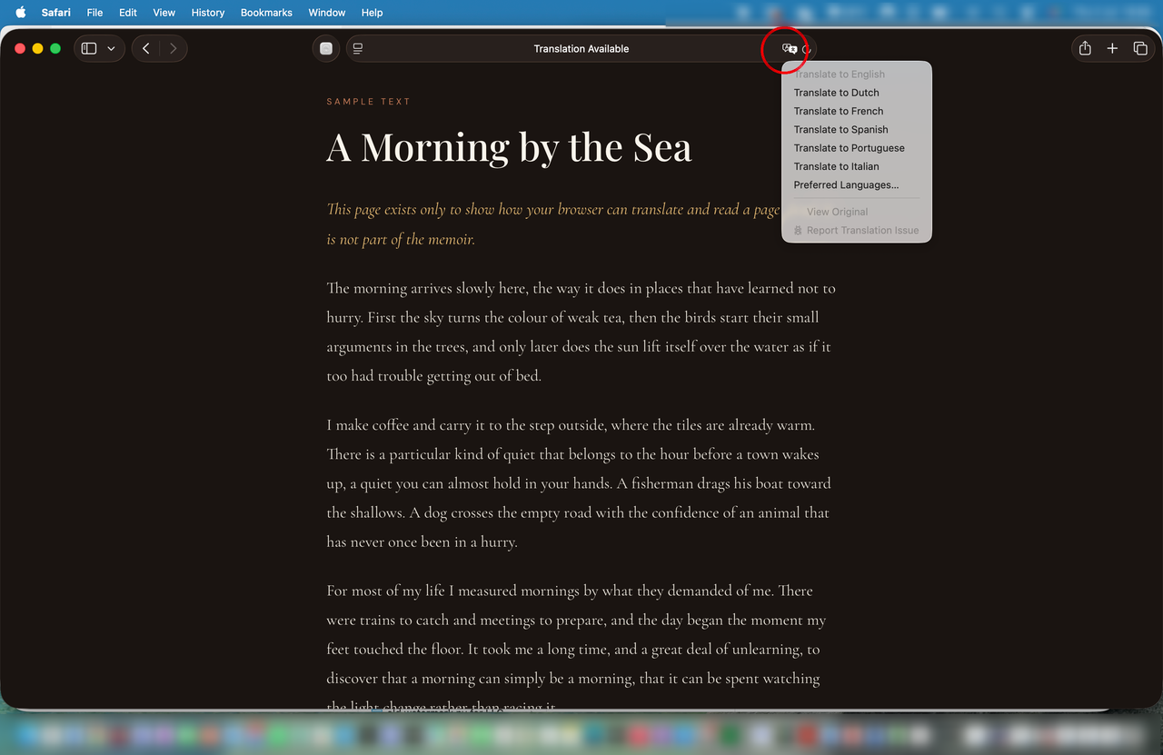Open the File menu
The image size is (1163, 755).
pos(94,13)
